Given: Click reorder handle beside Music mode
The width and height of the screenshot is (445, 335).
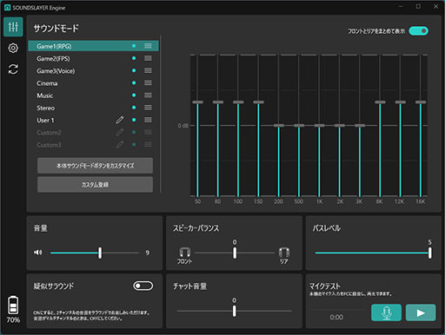Looking at the screenshot, I should [148, 95].
